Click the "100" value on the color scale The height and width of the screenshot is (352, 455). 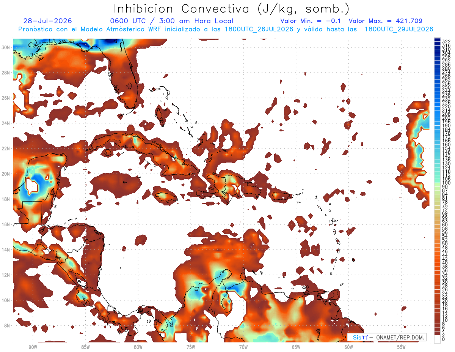pyautogui.click(x=446, y=183)
